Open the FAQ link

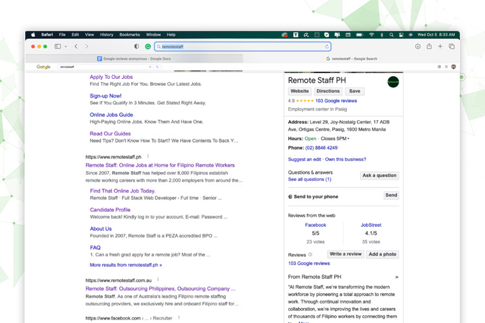coord(95,247)
